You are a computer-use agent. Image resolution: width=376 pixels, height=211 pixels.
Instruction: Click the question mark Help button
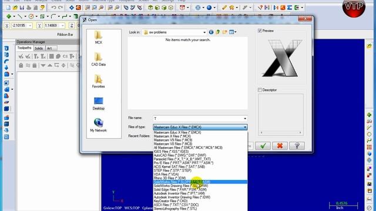[x=297, y=146]
